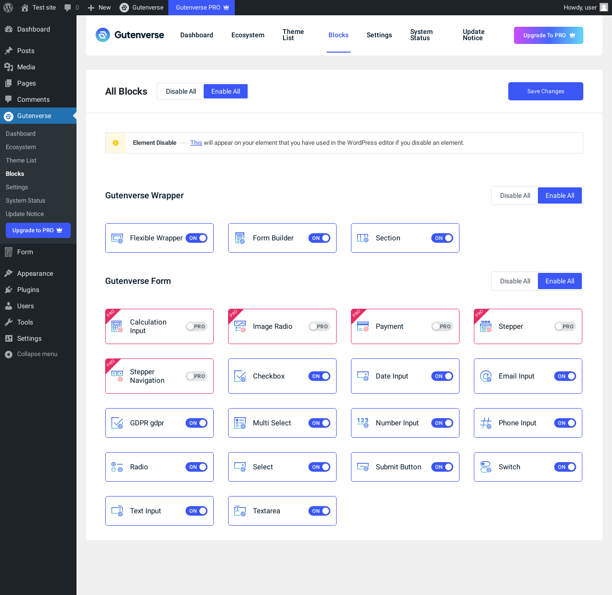Toggle off the Flexible Wrapper block
Image resolution: width=612 pixels, height=595 pixels.
point(197,238)
